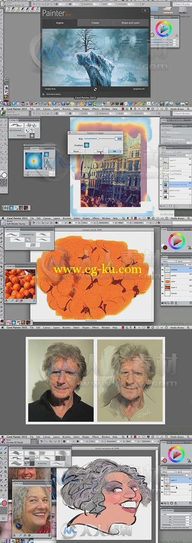Open the Brushes menu above oranges.jpg canvas
The width and height of the screenshot is (192, 543).
67,218
